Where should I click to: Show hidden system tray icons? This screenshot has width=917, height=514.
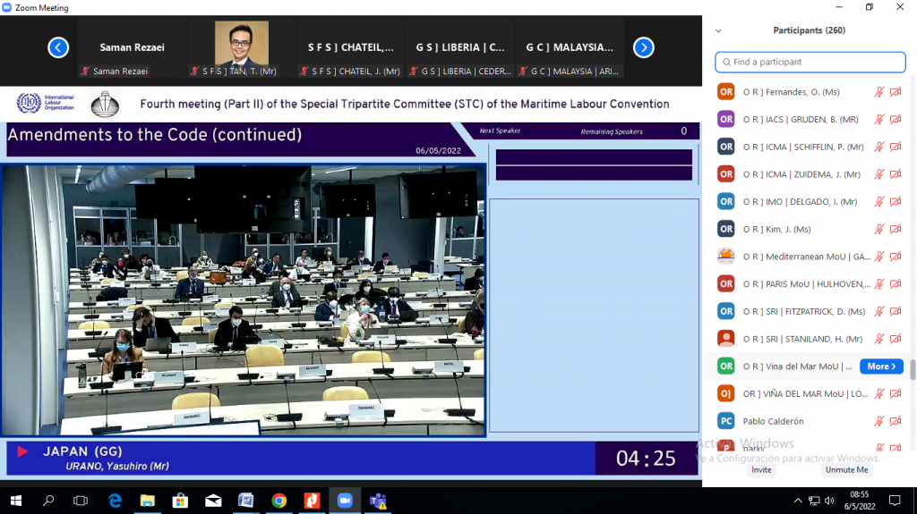point(798,501)
